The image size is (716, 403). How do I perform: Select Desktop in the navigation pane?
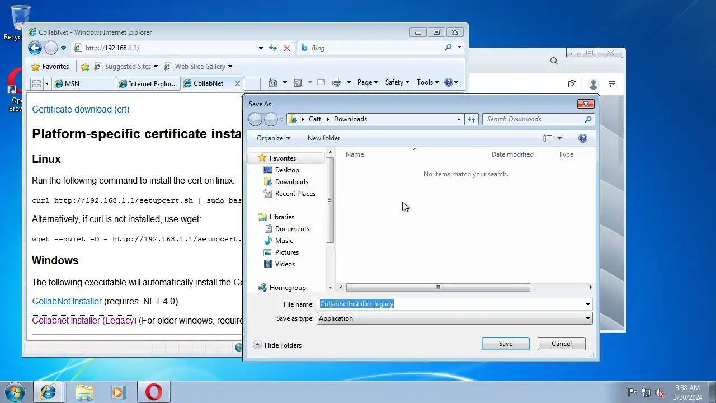tap(287, 170)
